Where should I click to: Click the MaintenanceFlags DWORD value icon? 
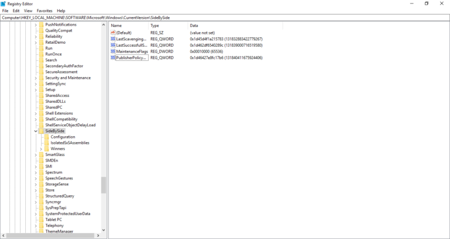[113, 51]
